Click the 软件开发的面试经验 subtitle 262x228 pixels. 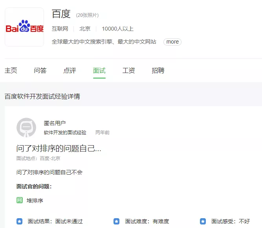pos(65,133)
